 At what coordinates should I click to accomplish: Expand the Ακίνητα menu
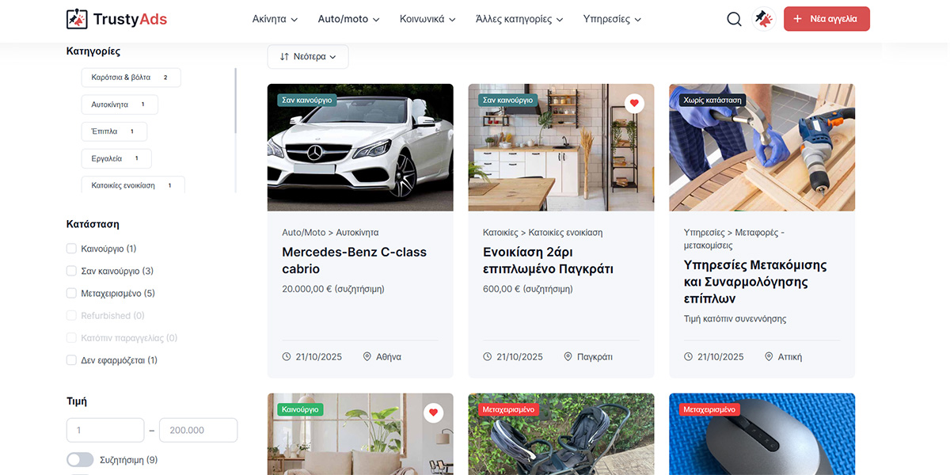coord(275,19)
